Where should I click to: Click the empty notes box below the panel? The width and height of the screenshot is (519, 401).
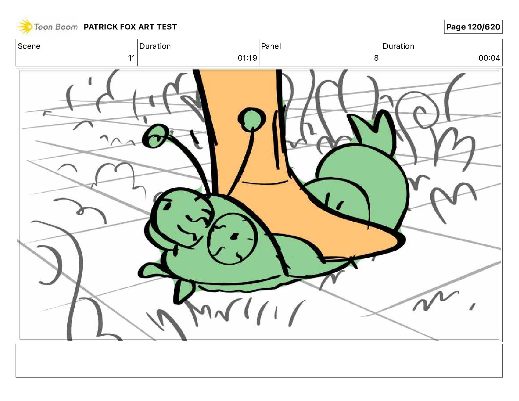pyautogui.click(x=259, y=360)
